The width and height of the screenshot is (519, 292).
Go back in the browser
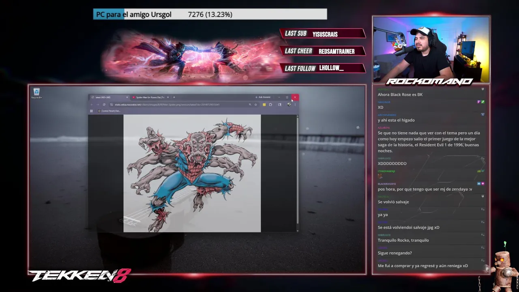pos(92,105)
